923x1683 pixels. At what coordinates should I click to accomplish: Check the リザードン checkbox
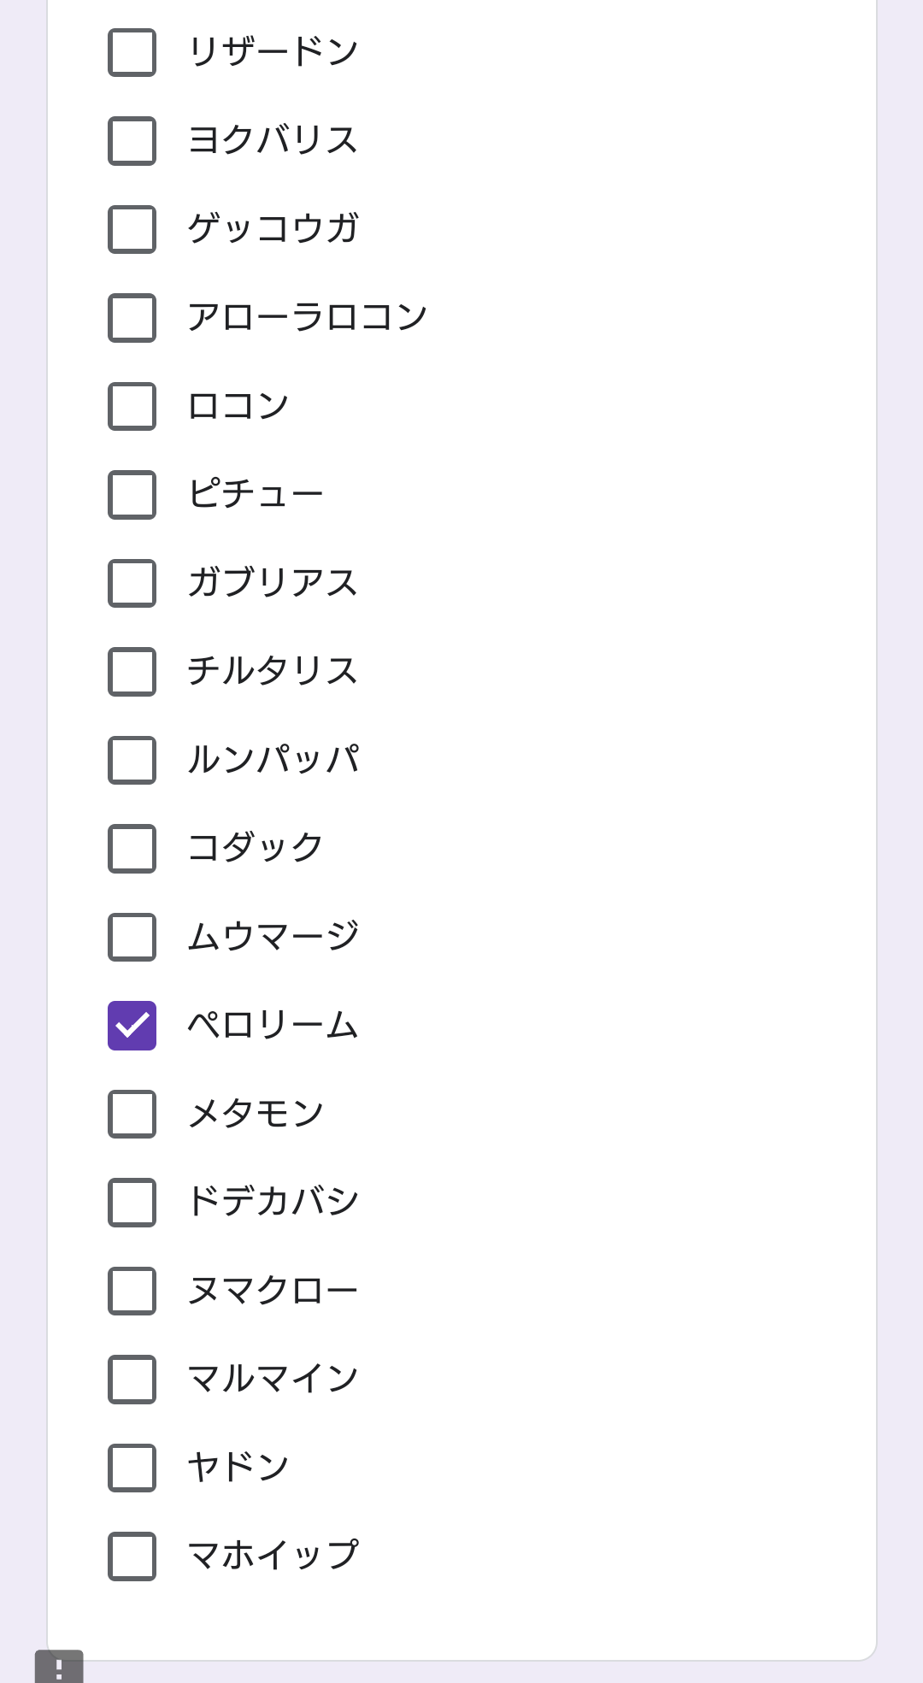(x=132, y=52)
